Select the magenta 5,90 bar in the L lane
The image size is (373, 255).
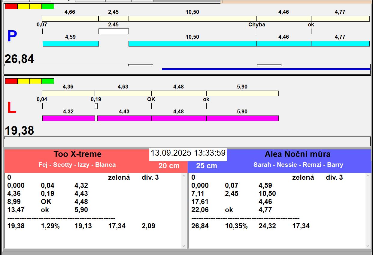(x=242, y=118)
